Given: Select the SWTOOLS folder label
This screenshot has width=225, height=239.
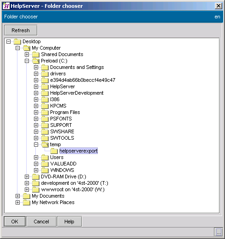Looking at the screenshot, I should 62,138.
